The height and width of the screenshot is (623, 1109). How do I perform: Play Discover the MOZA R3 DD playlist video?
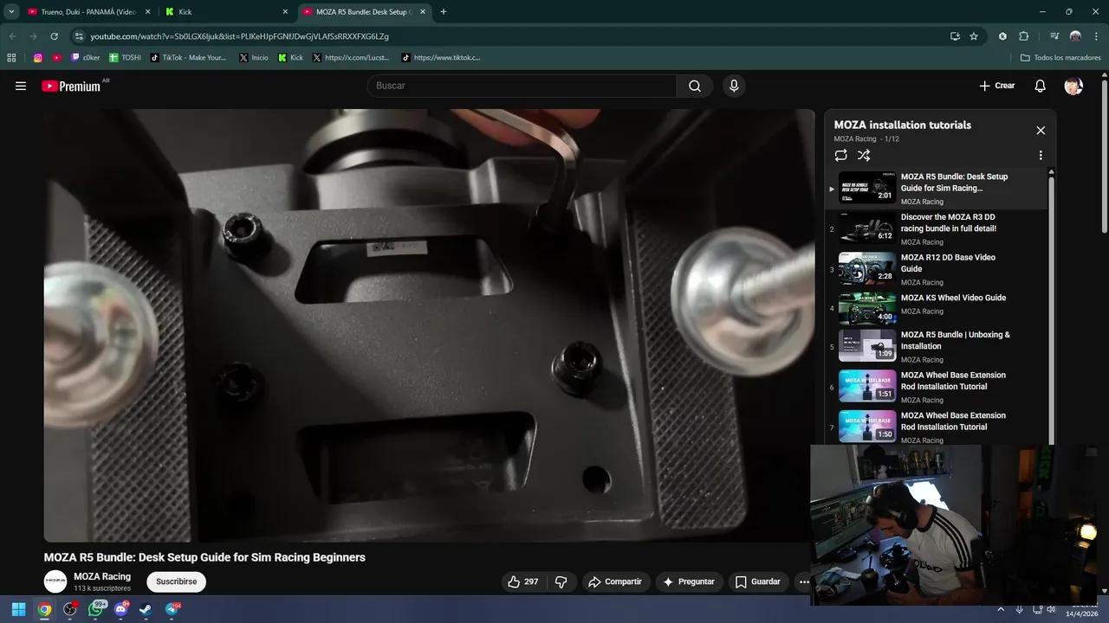(937, 229)
